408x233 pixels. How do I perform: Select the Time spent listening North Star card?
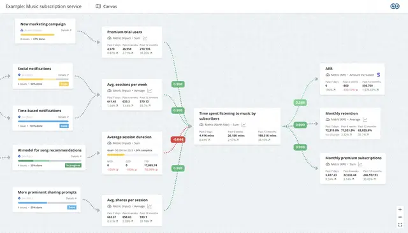237,127
